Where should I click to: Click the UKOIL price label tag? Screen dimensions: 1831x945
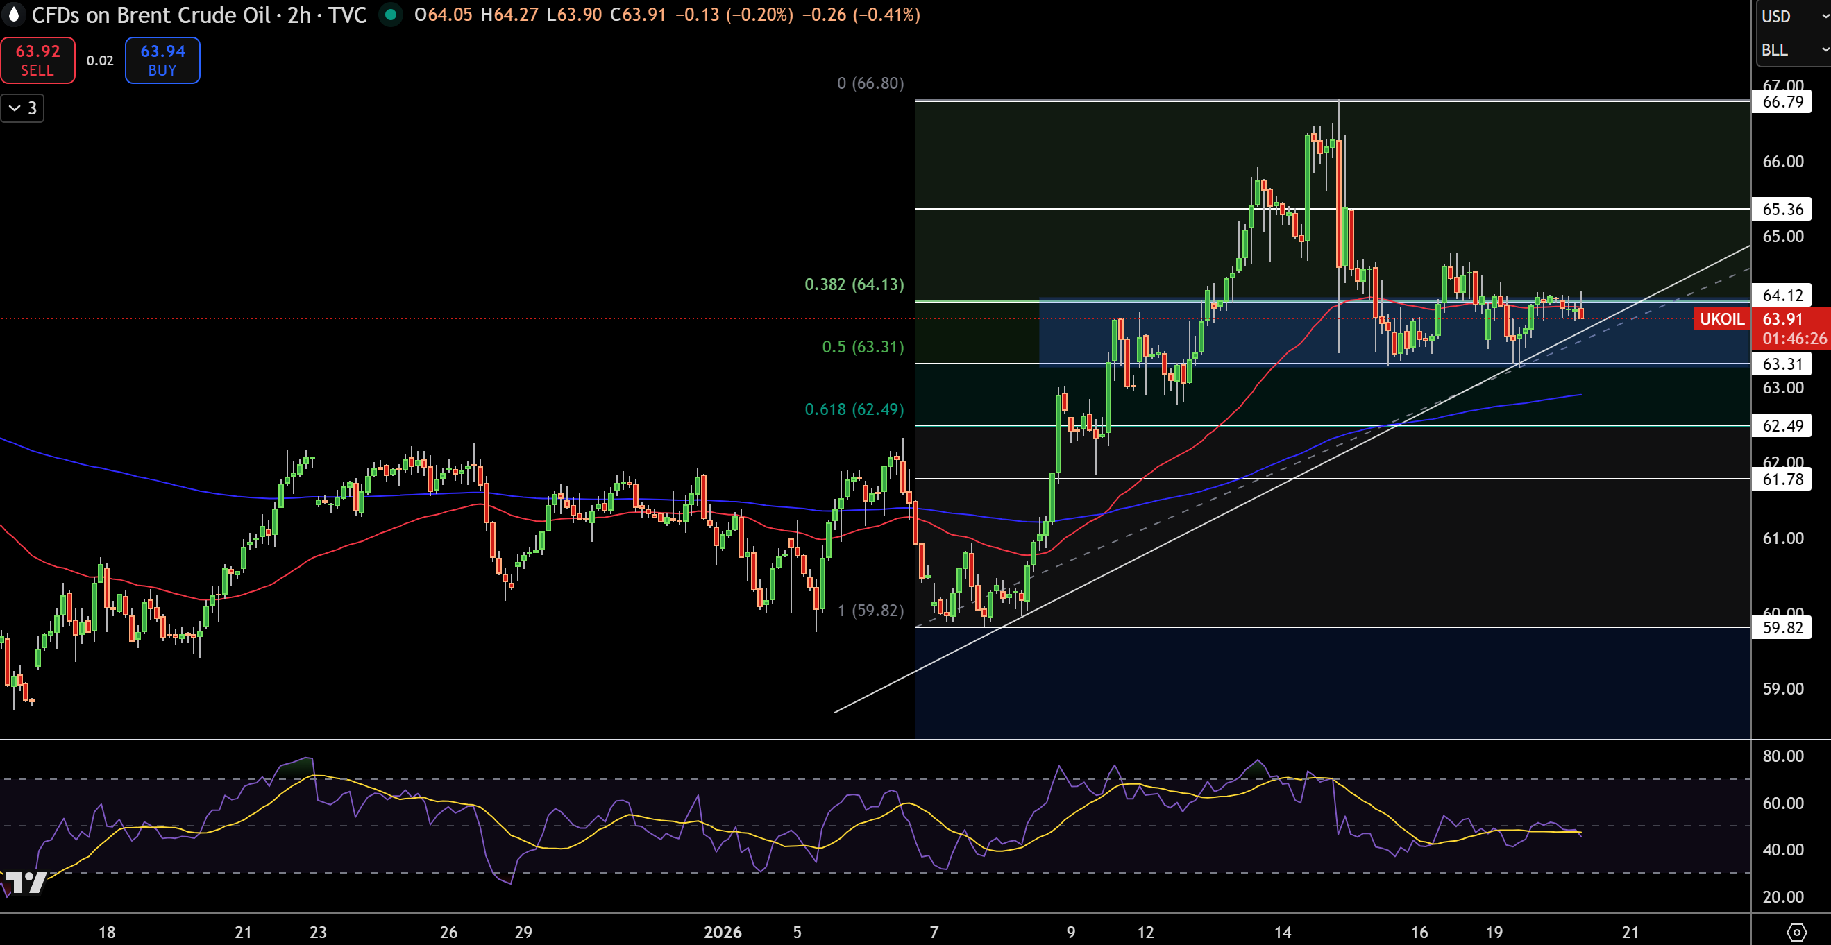(1721, 319)
